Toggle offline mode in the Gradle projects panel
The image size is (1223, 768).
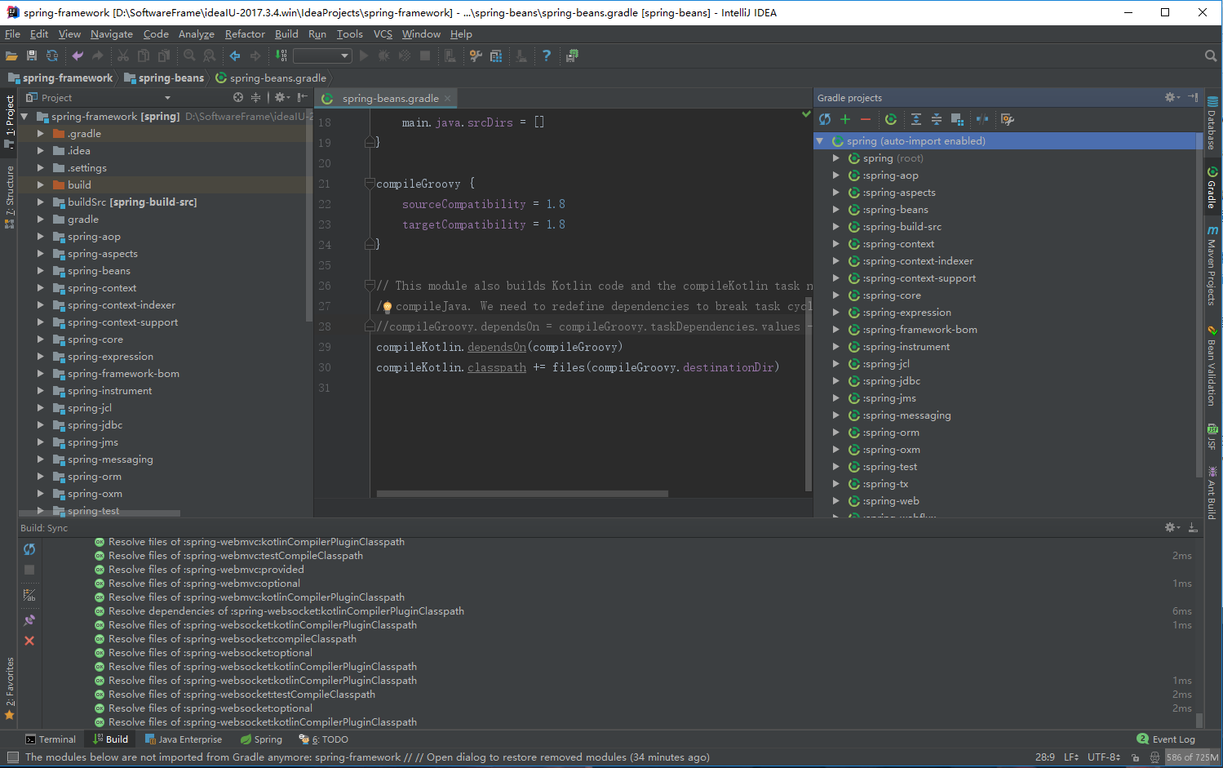982,119
